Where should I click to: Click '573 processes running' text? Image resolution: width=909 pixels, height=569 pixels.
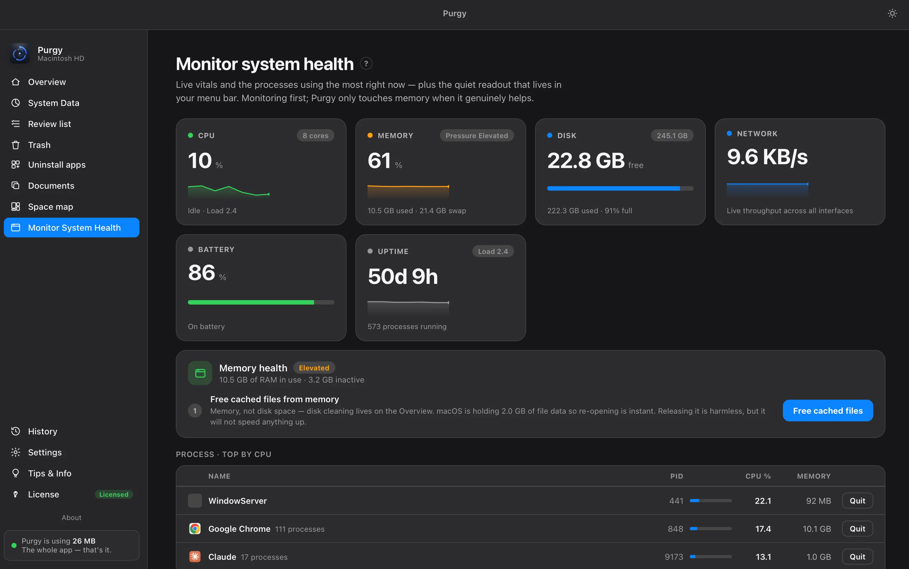(x=407, y=327)
